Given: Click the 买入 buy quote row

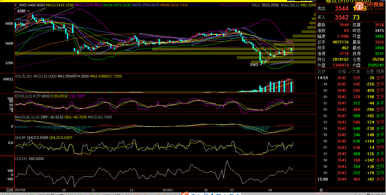Looking at the screenshot, I should [350, 18].
